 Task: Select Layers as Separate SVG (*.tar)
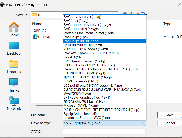104,118
